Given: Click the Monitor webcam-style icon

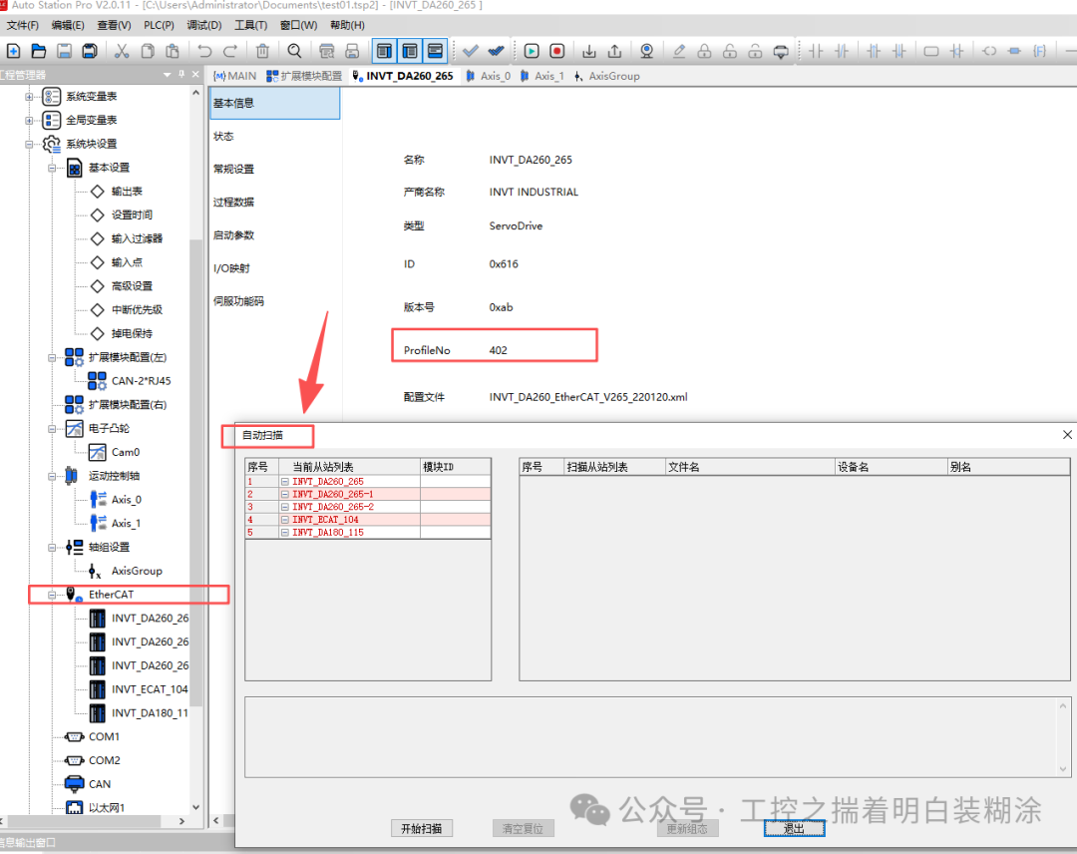Looking at the screenshot, I should coord(646,51).
